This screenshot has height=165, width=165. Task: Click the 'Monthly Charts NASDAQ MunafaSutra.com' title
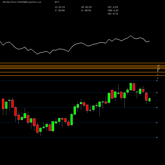click(22, 2)
